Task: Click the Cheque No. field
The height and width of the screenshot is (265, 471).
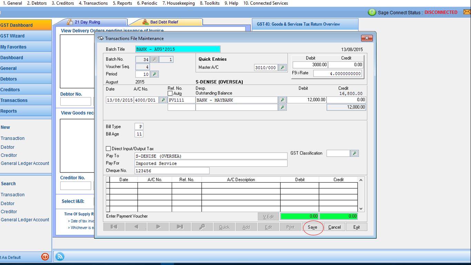Action: [172, 170]
